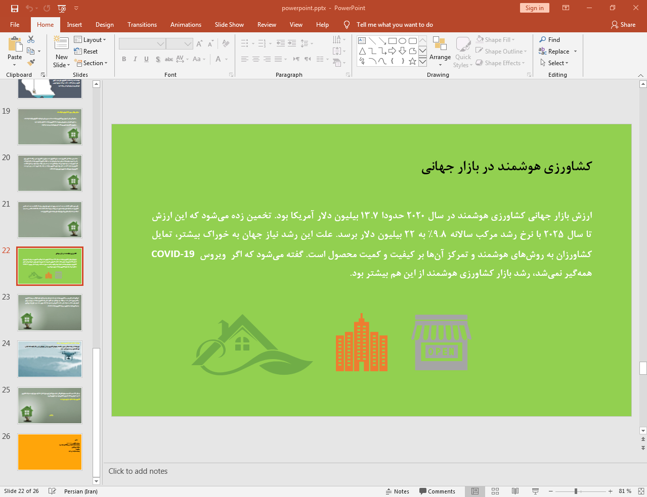The width and height of the screenshot is (647, 497).
Task: Adjust the zoom slider handle
Action: click(x=576, y=491)
